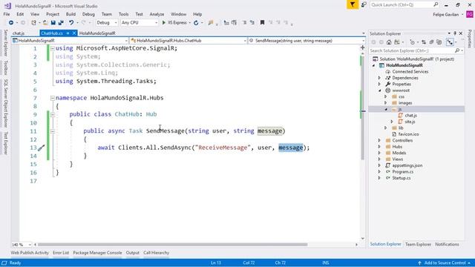Click the Undo arrow icon

[x=71, y=23]
